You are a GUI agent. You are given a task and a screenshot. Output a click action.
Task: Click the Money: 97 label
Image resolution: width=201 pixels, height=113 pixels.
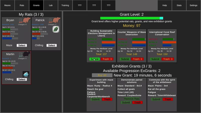coord(132,26)
